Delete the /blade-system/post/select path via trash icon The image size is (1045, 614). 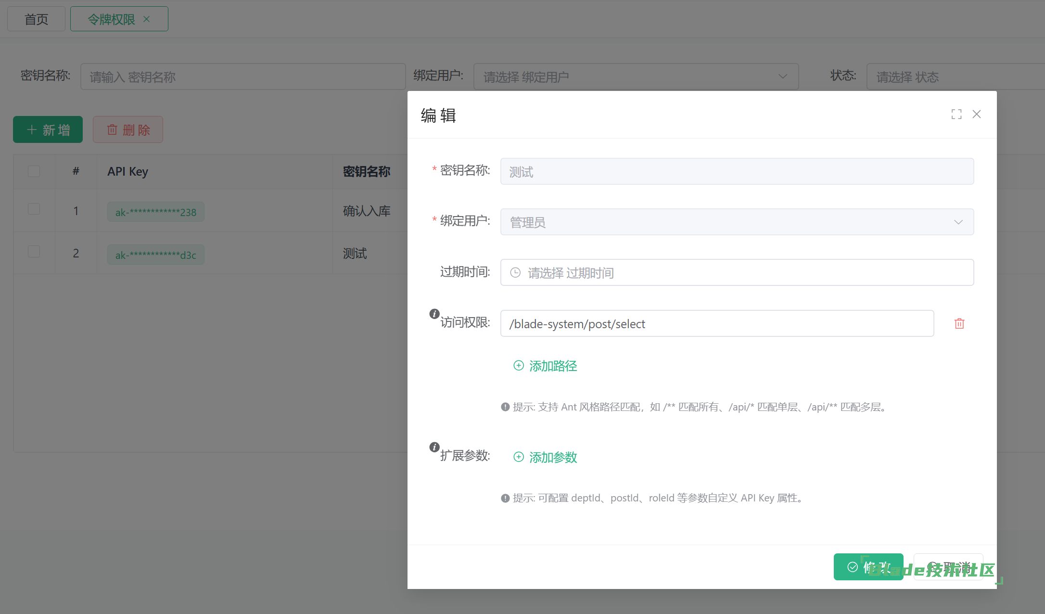[x=959, y=324]
